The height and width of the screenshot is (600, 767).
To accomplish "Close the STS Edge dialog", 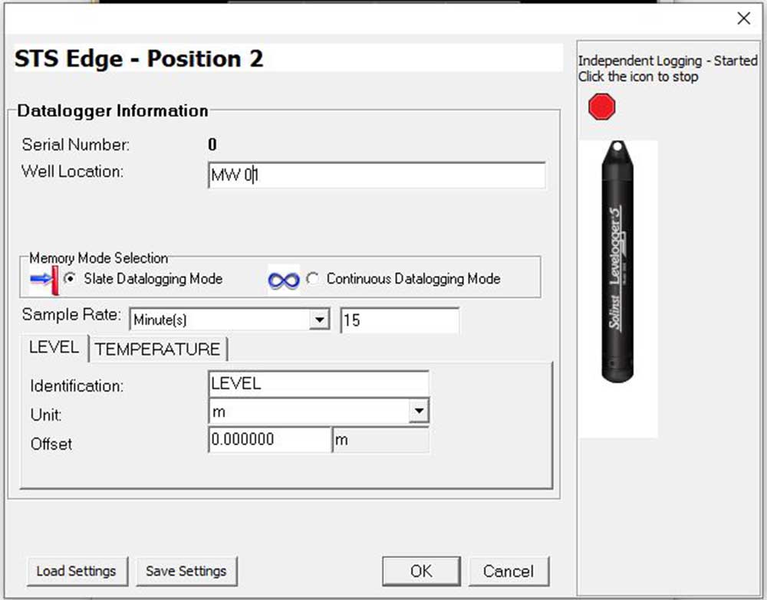I will point(743,18).
